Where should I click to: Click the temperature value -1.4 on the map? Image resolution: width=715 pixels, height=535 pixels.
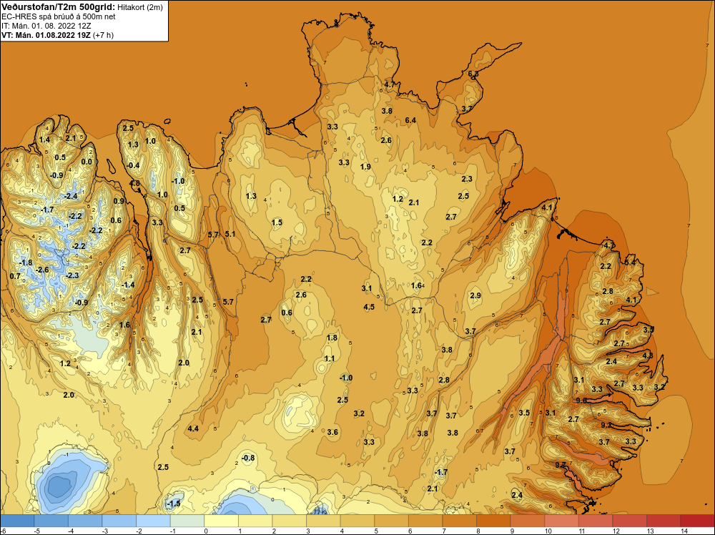[x=128, y=285]
